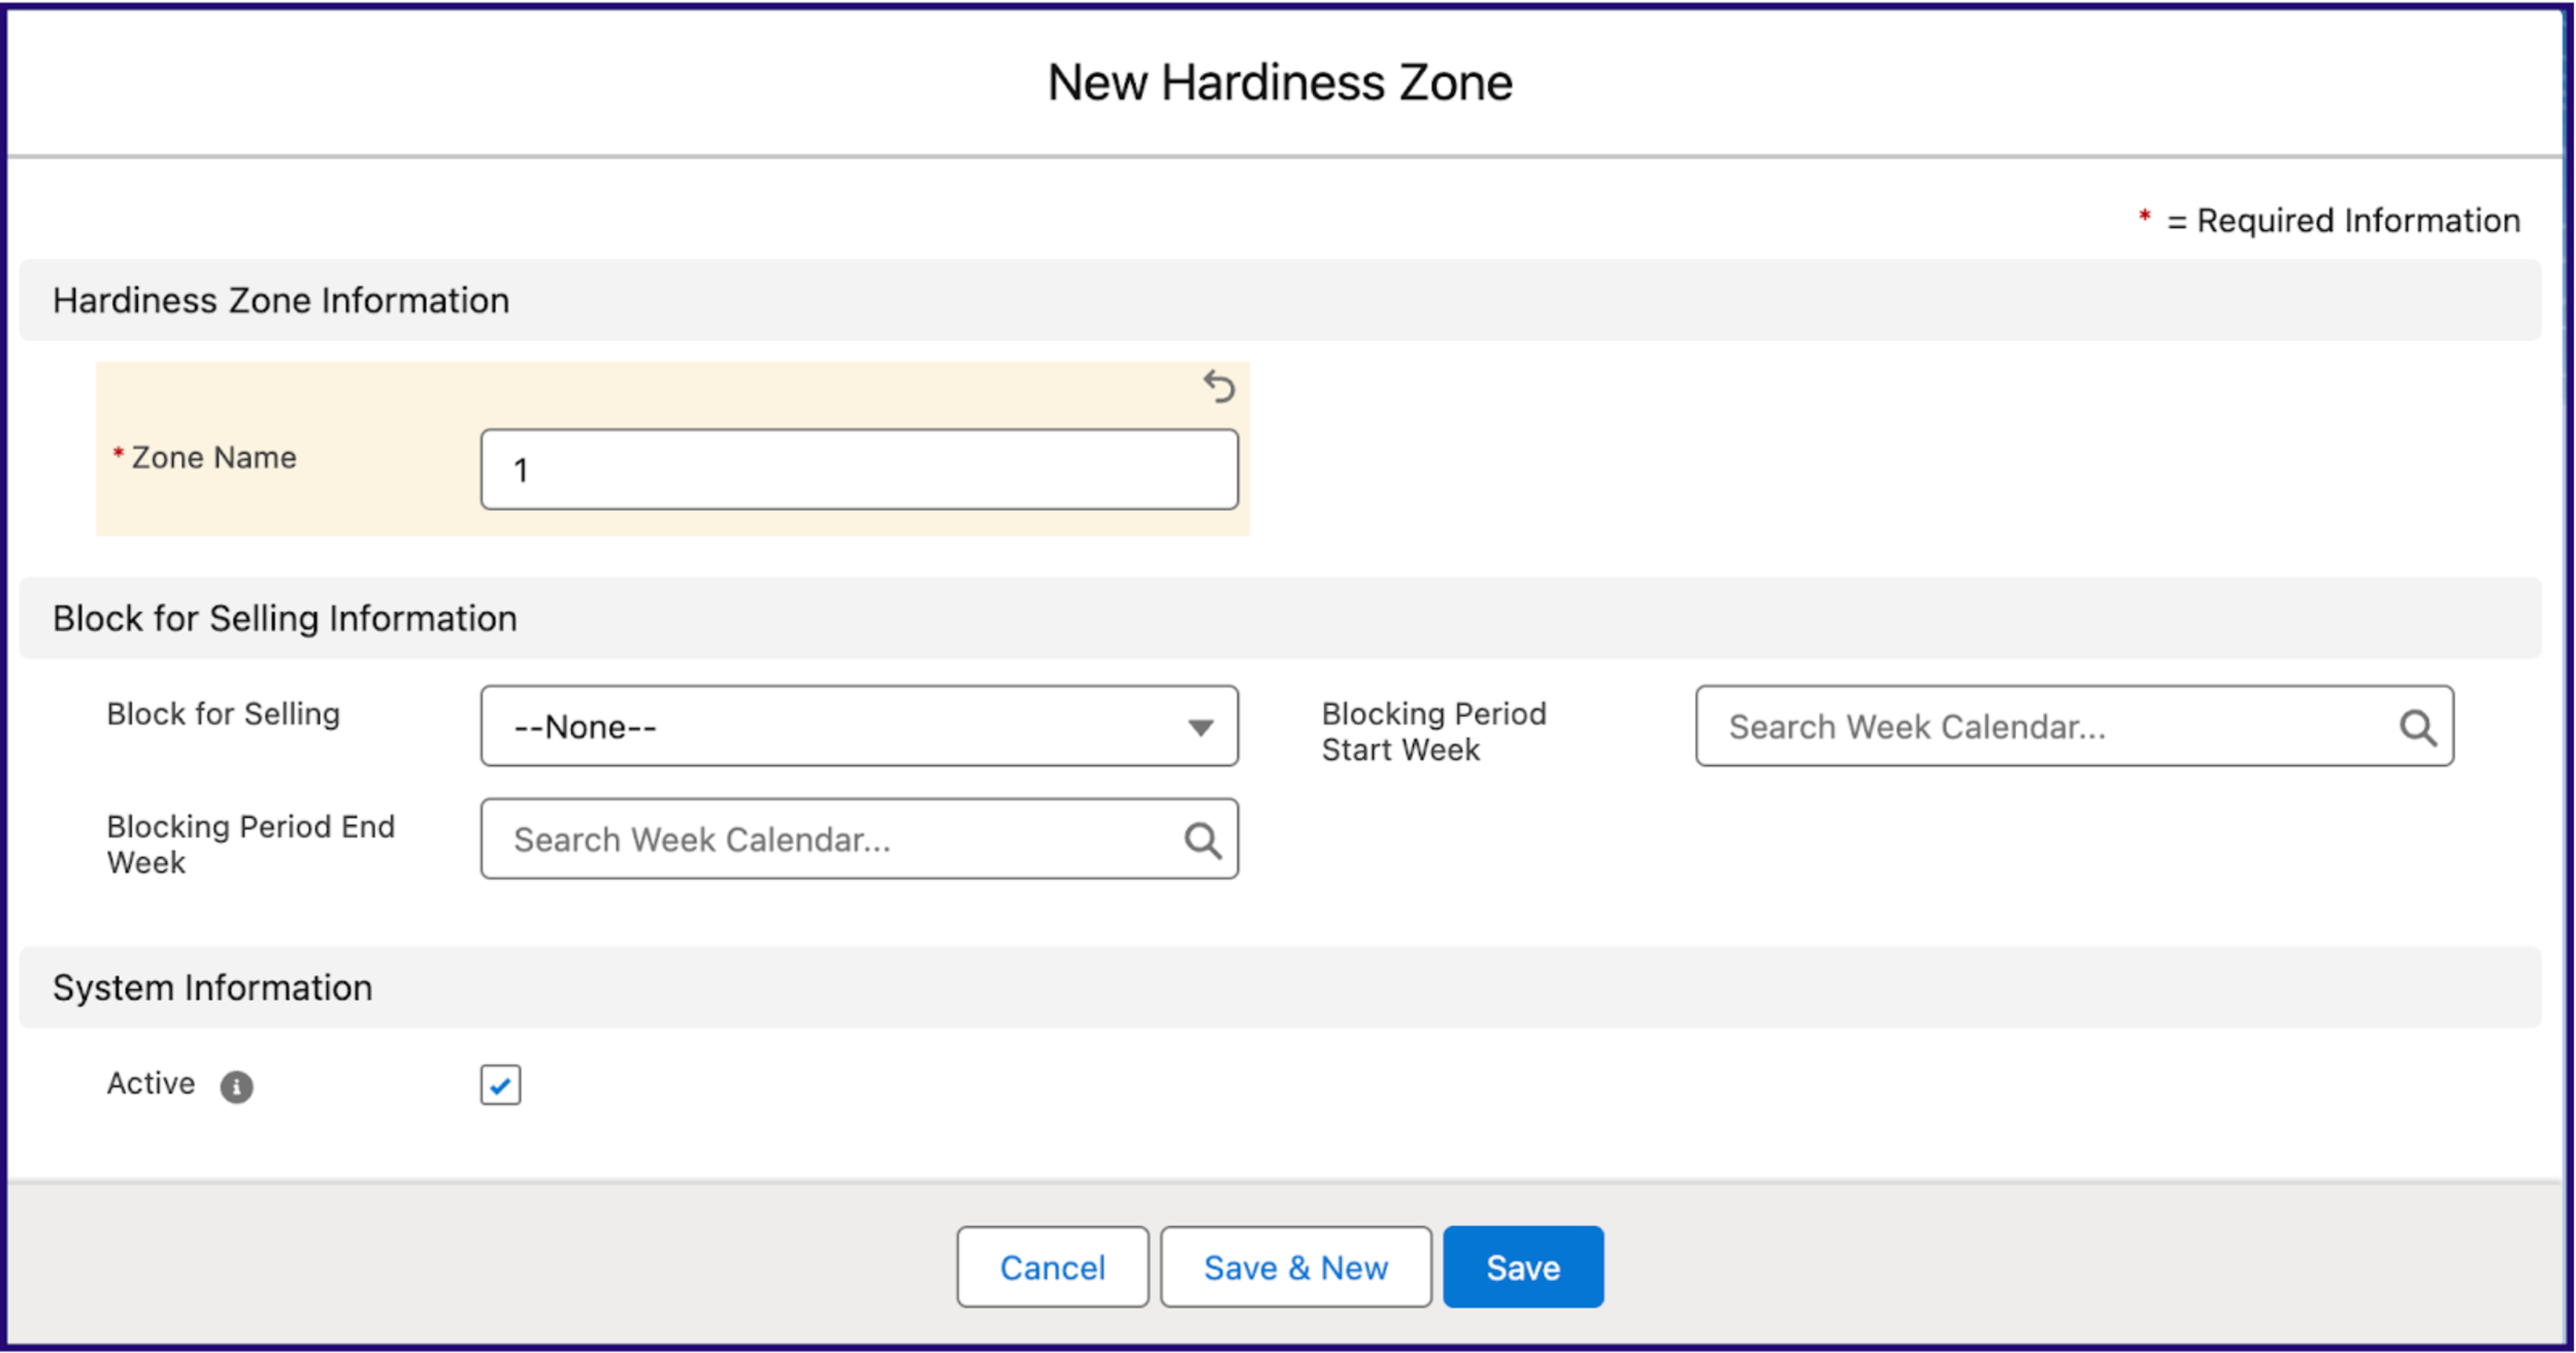The image size is (2576, 1353).
Task: Click the Hardiness Zone Information section header
Action: click(1280, 300)
